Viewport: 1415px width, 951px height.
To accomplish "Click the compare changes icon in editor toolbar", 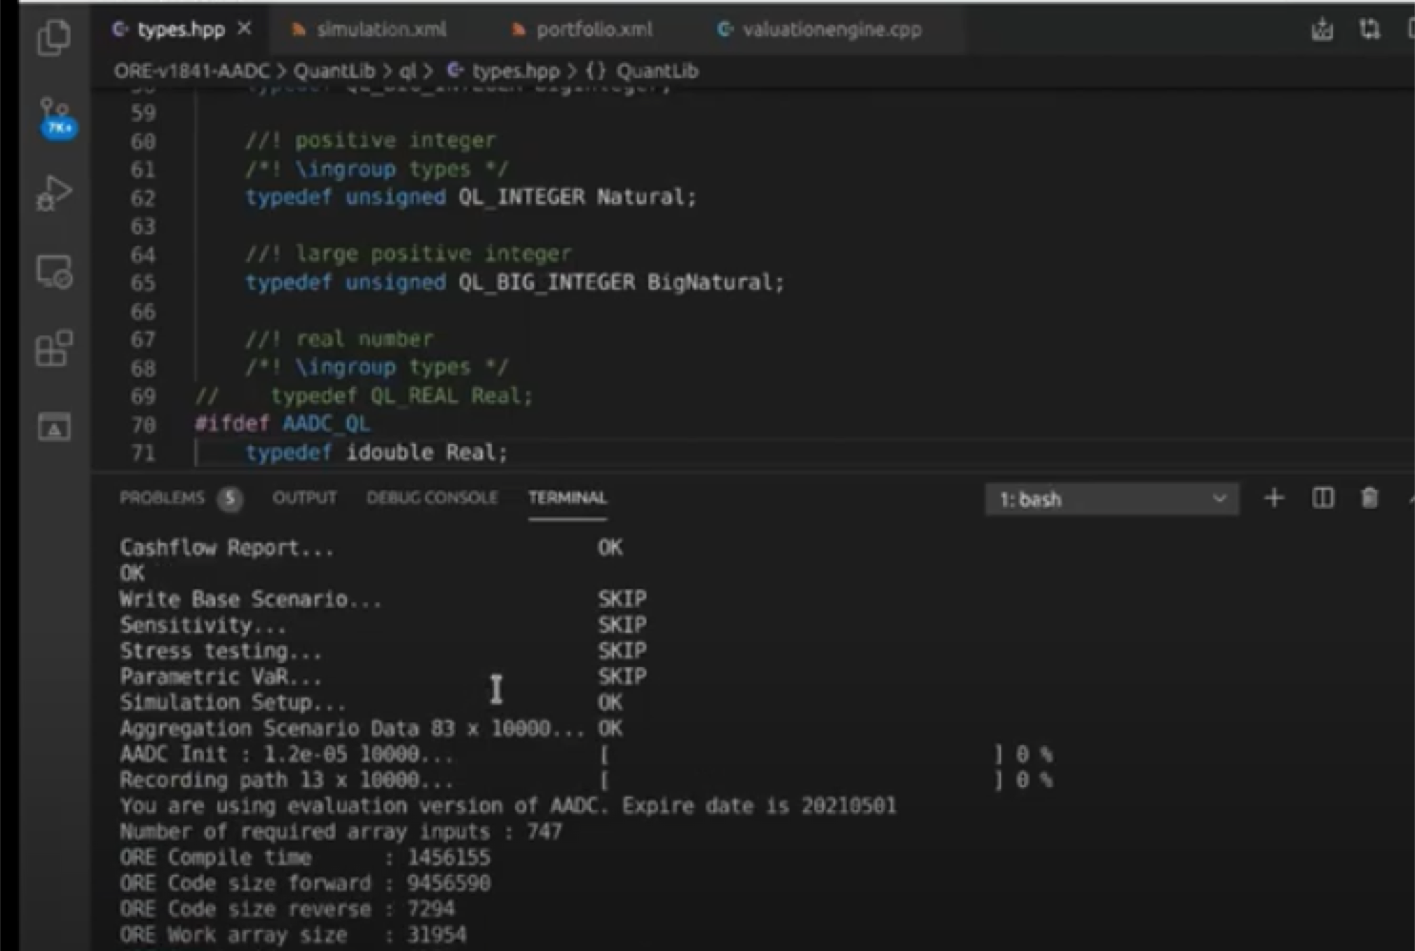I will tap(1369, 30).
